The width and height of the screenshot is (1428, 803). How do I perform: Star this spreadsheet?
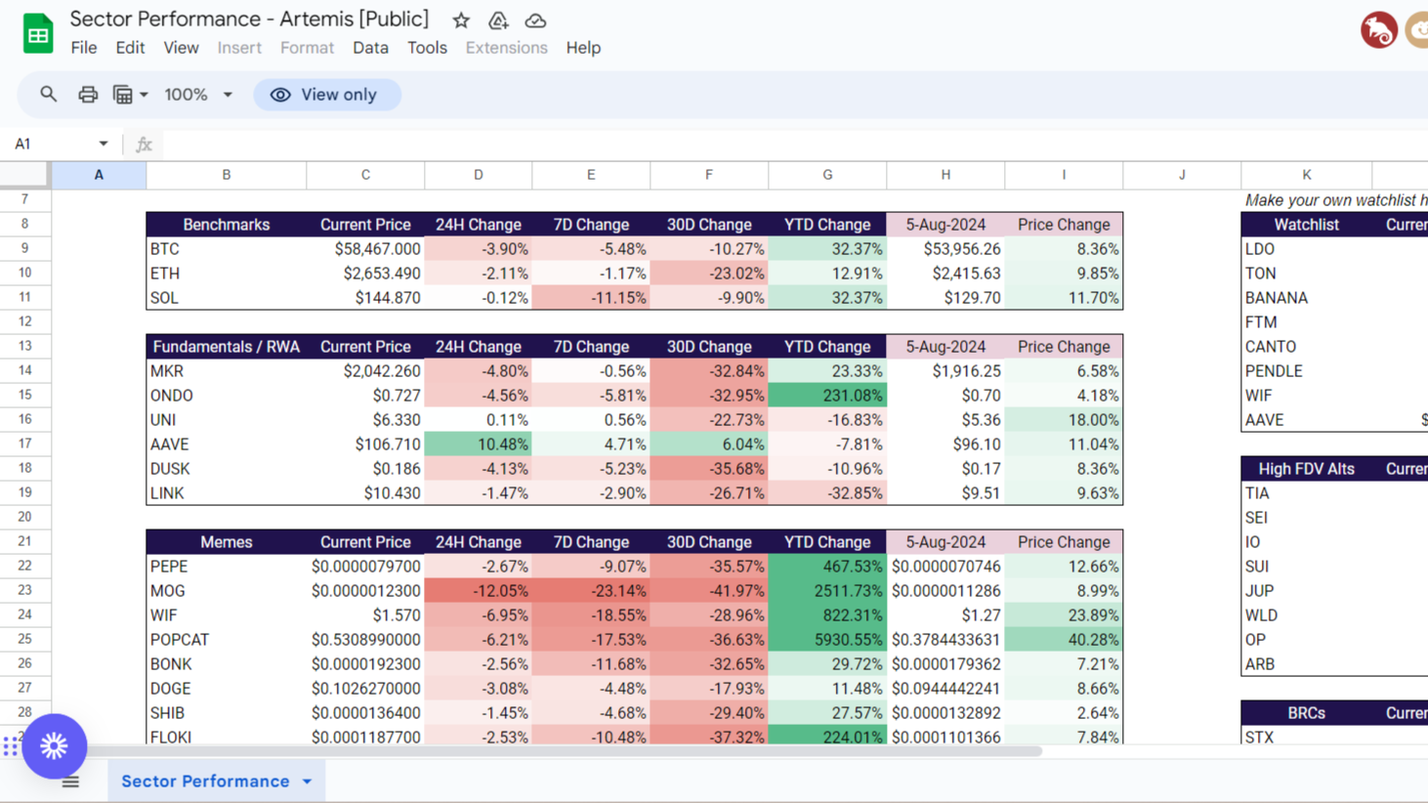pos(461,20)
